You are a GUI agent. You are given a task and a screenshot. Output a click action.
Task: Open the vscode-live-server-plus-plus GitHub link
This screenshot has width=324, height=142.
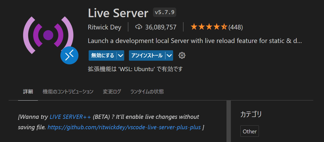(124, 127)
